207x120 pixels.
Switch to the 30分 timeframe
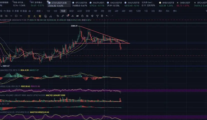[x=71, y=11]
